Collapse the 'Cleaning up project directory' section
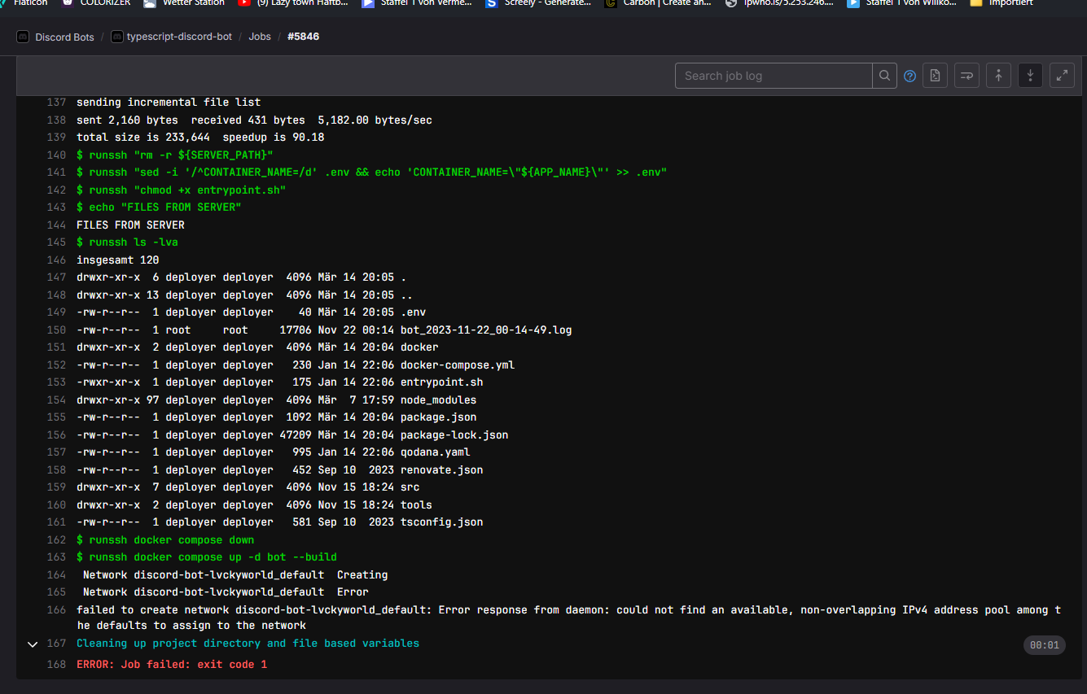1087x694 pixels. point(33,644)
